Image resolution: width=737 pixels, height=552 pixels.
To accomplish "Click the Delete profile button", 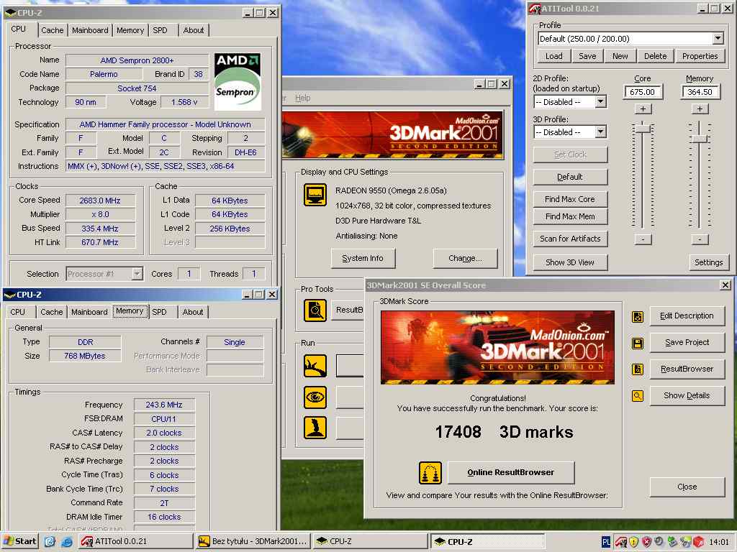I will coord(655,56).
